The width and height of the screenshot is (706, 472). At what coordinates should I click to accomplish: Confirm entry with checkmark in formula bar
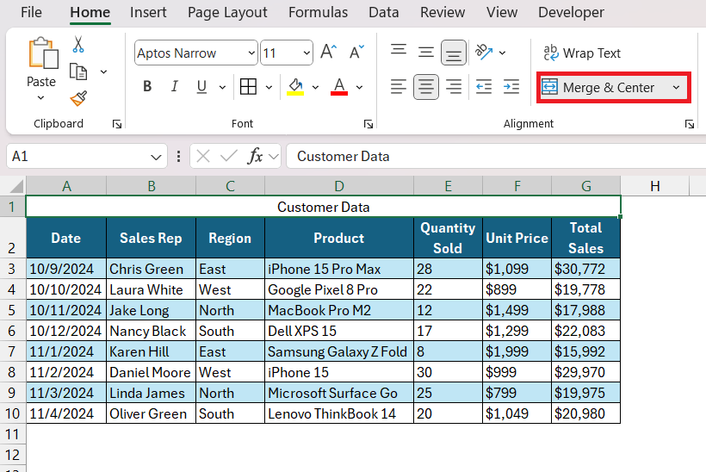[x=229, y=156]
